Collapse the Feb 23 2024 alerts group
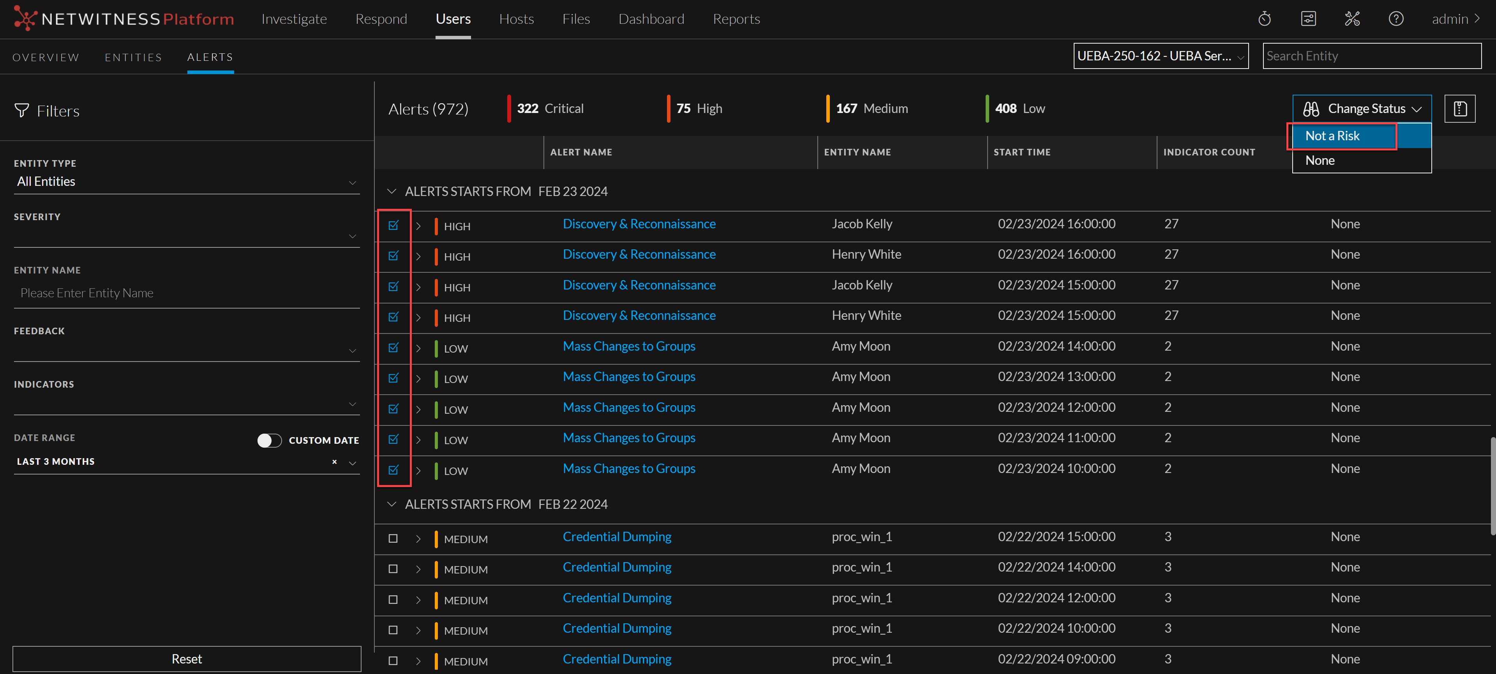This screenshot has height=674, width=1496. (392, 192)
